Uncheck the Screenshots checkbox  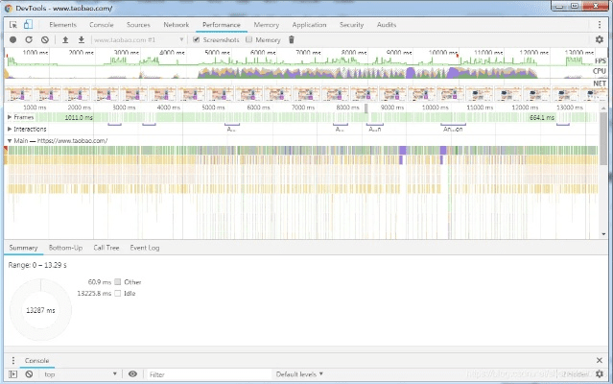coord(197,39)
